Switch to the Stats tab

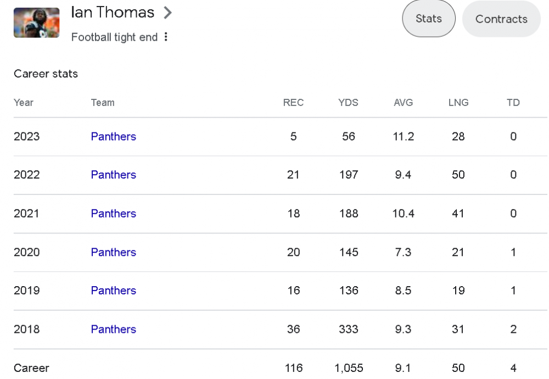429,19
